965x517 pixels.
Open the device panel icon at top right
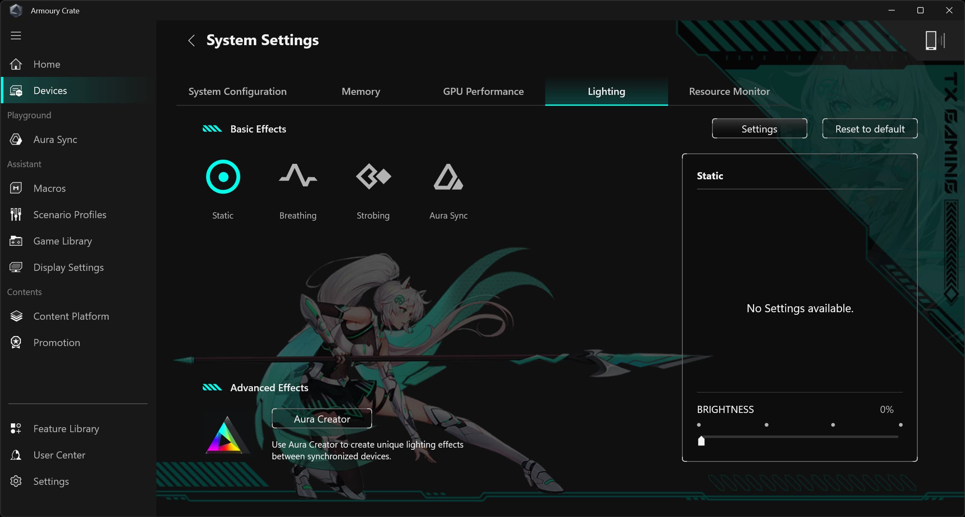pos(934,41)
